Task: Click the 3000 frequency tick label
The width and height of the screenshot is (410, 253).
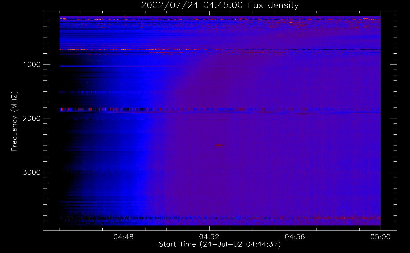Action: pos(32,172)
